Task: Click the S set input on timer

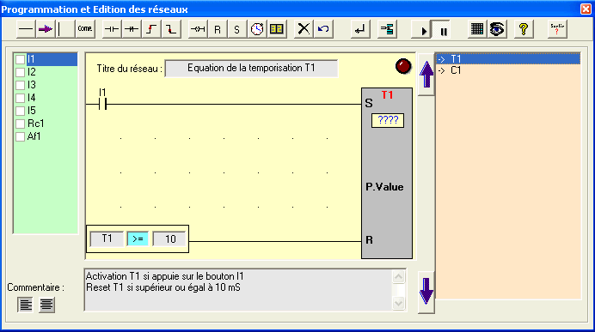Action: pyautogui.click(x=369, y=103)
